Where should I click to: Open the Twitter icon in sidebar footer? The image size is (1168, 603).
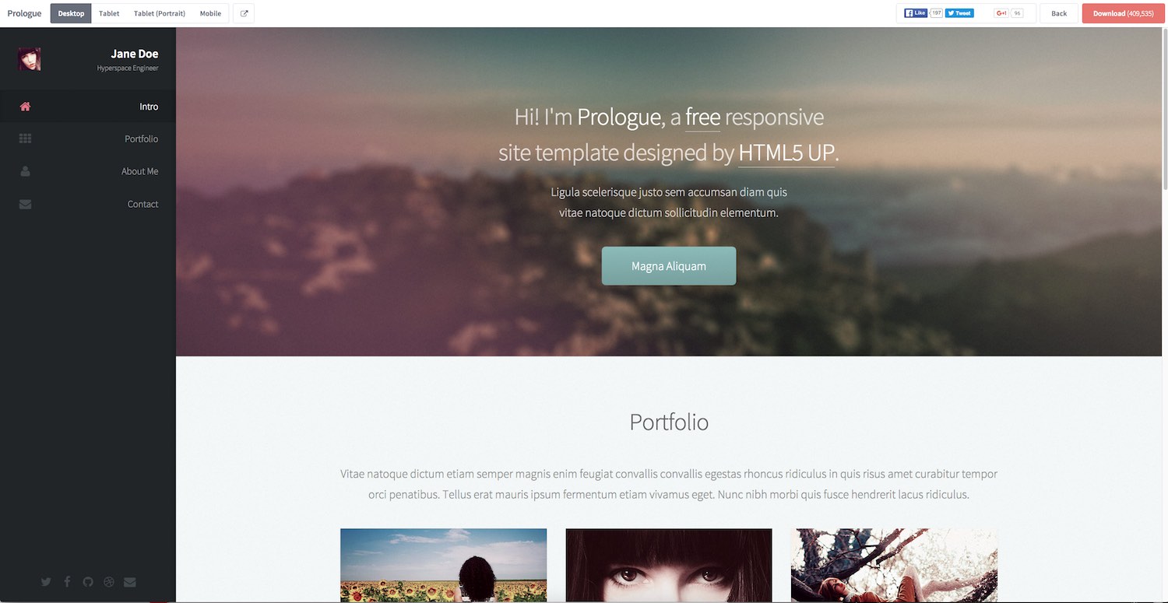46,581
